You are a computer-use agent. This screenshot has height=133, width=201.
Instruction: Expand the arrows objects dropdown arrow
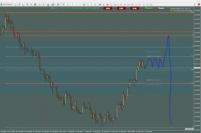click(117, 5)
